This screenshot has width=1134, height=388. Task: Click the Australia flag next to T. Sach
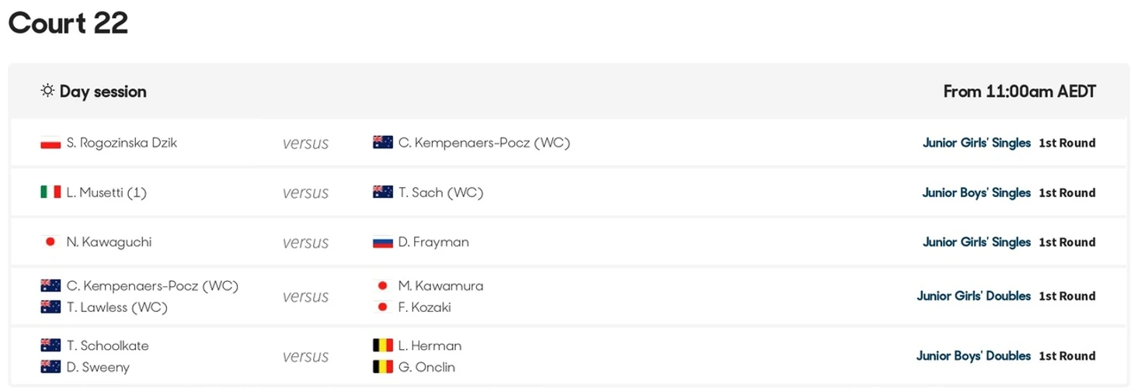pyautogui.click(x=383, y=192)
